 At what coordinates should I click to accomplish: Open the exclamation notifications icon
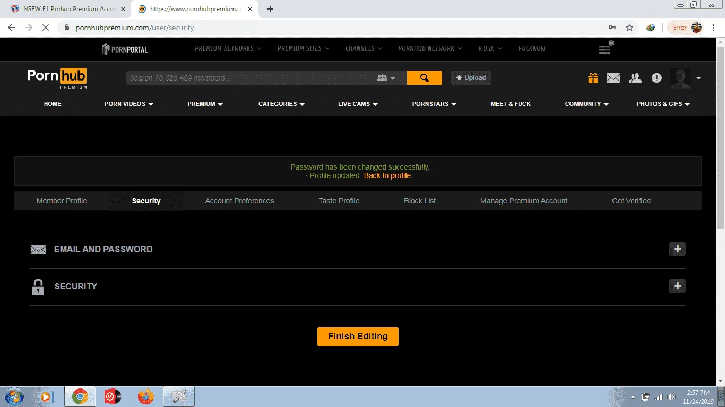(657, 78)
